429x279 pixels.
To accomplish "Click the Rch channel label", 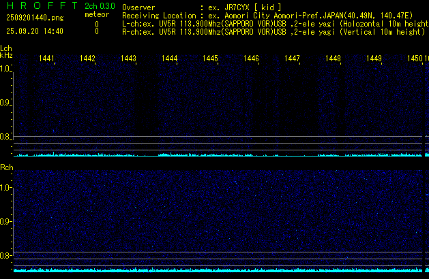I will (6, 167).
